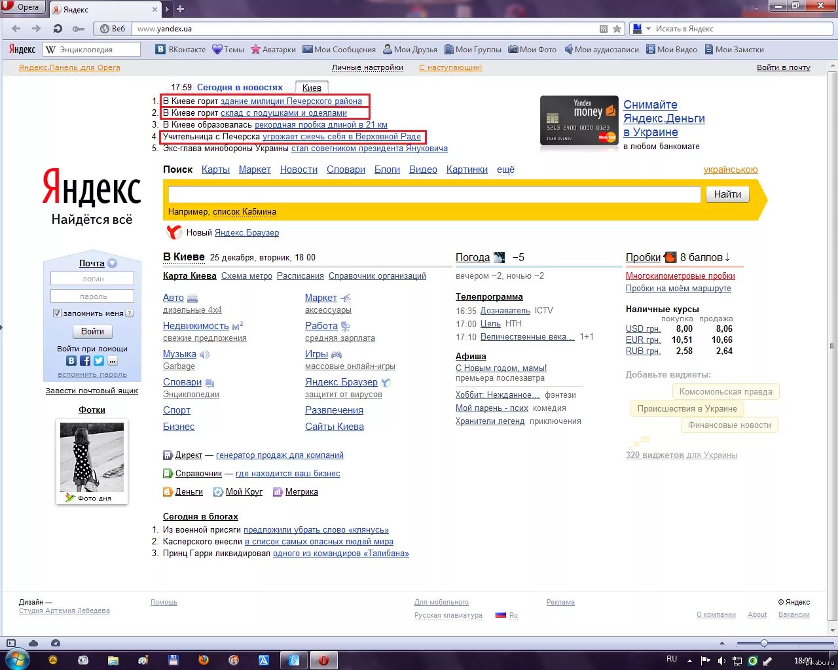The image size is (838, 670).
Task: Select the Новости search category
Action: [x=299, y=169]
